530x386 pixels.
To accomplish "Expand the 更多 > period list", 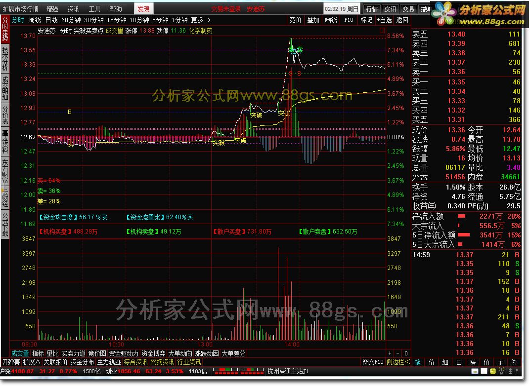I will tap(201, 20).
